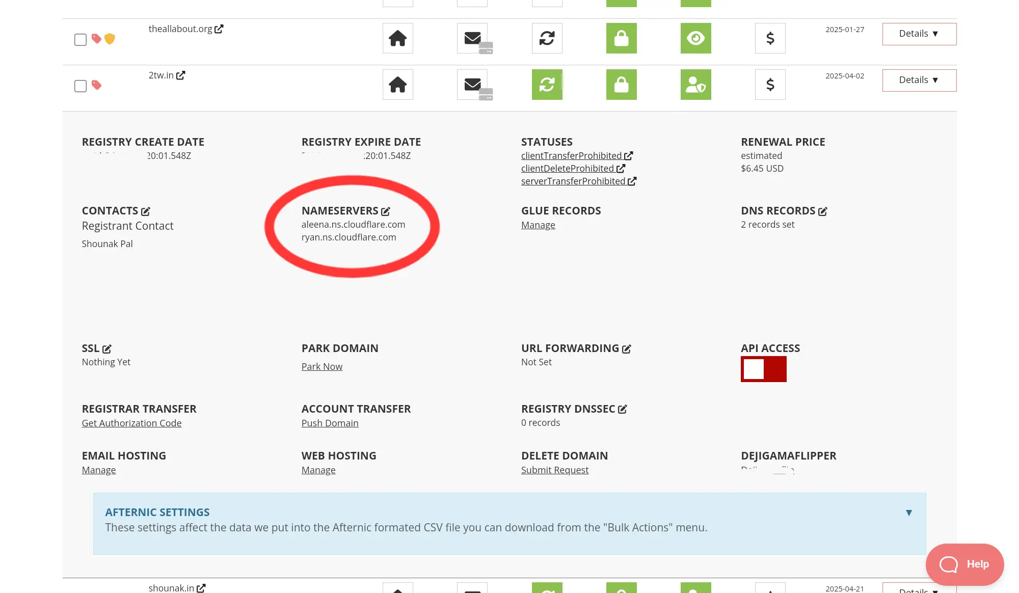
Task: Click the lock/privacy icon for theallabout.org
Action: [x=622, y=38]
